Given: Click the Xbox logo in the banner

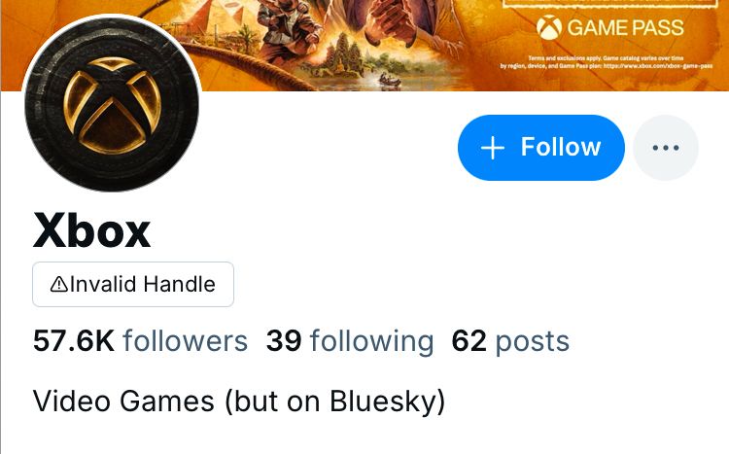Looking at the screenshot, I should (x=549, y=27).
